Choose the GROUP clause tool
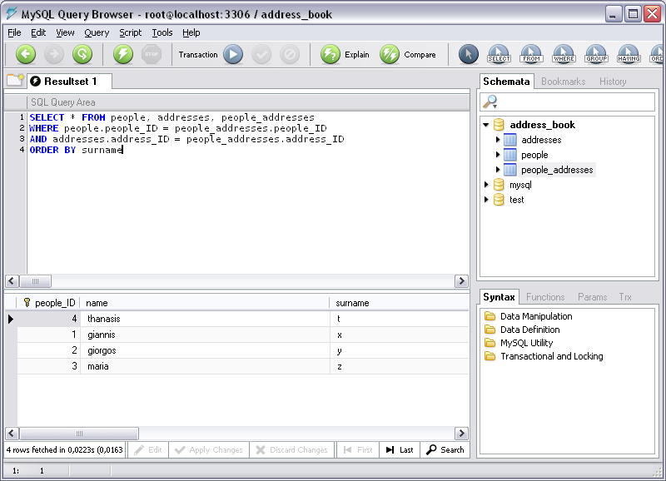Viewport: 666px width, 481px height. tap(596, 54)
